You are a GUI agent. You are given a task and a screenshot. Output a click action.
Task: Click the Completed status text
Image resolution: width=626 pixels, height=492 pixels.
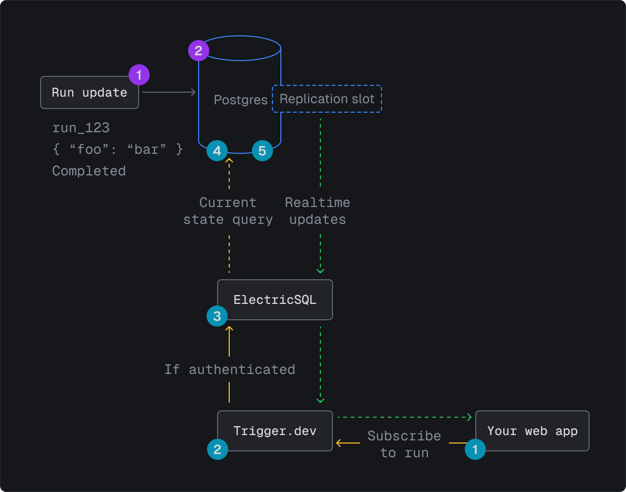(x=89, y=171)
